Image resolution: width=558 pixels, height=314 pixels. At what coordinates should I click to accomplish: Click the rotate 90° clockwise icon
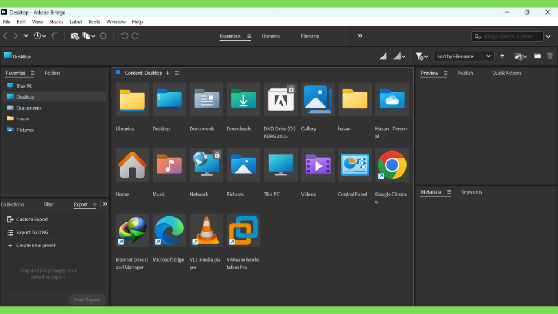coord(135,36)
